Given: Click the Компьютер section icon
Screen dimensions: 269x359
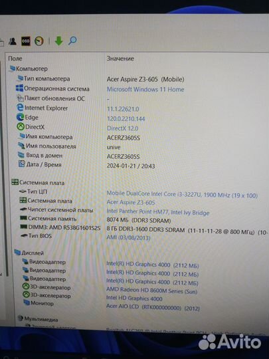Looking at the screenshot, I should [x=12, y=68].
